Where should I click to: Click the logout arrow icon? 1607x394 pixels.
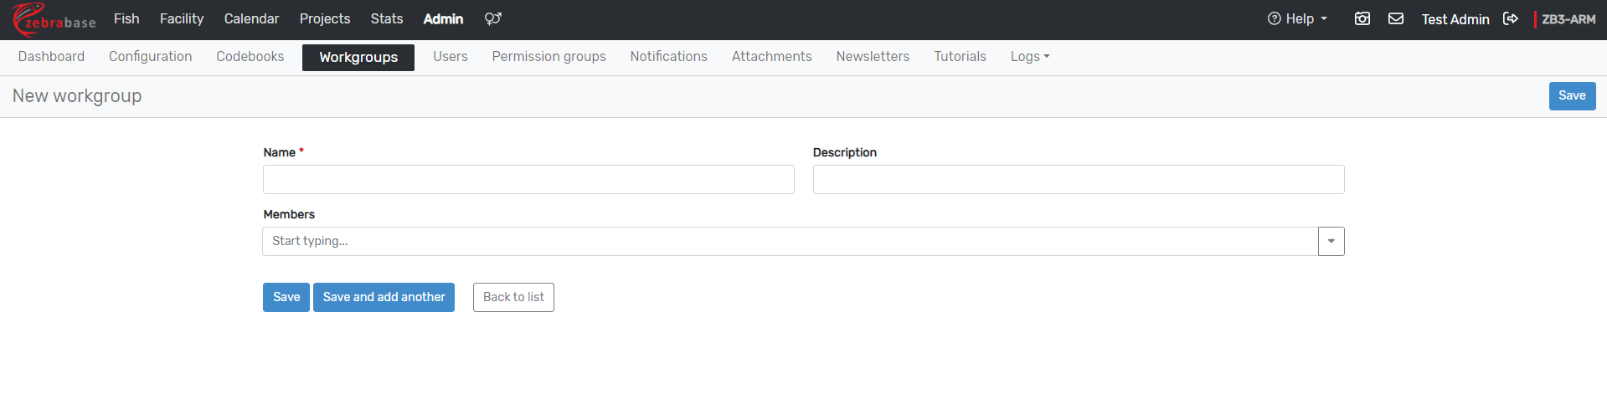(x=1511, y=18)
